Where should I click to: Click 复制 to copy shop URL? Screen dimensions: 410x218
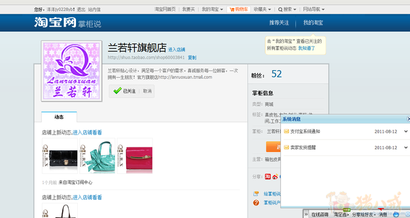[192, 57]
